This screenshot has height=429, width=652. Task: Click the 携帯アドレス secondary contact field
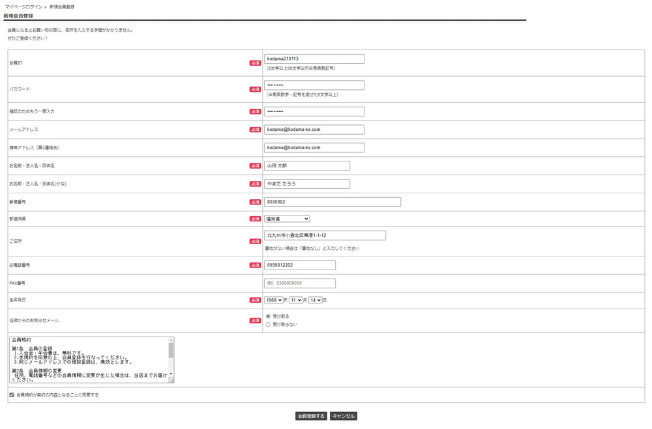point(314,148)
